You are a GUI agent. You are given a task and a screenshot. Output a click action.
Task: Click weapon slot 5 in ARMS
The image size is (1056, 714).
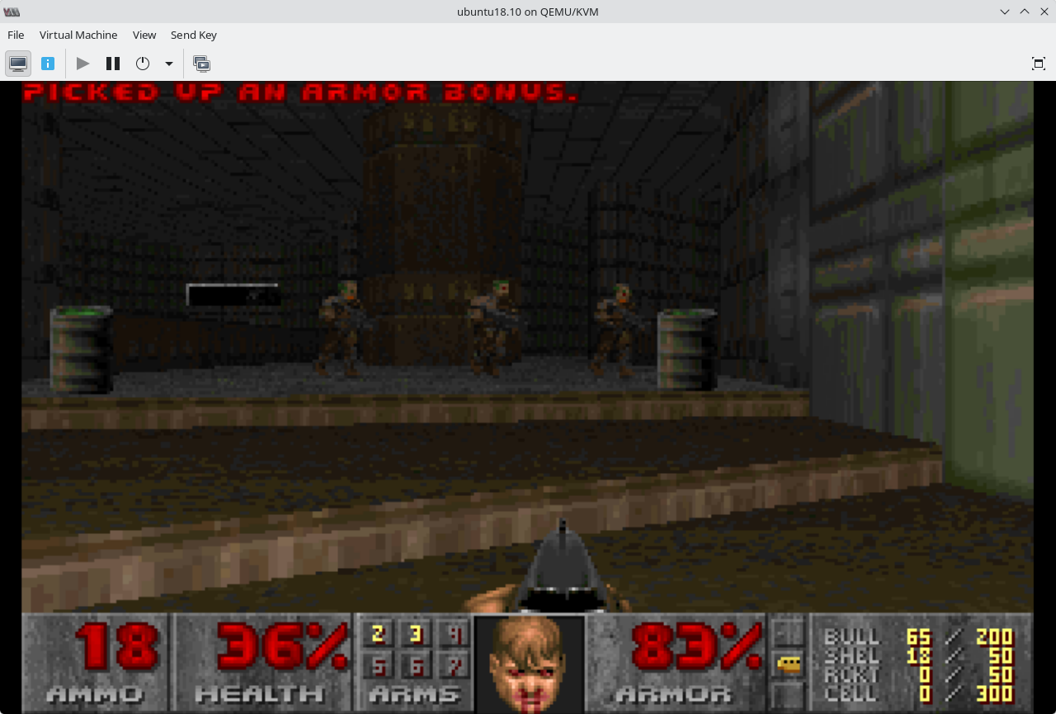[x=378, y=665]
